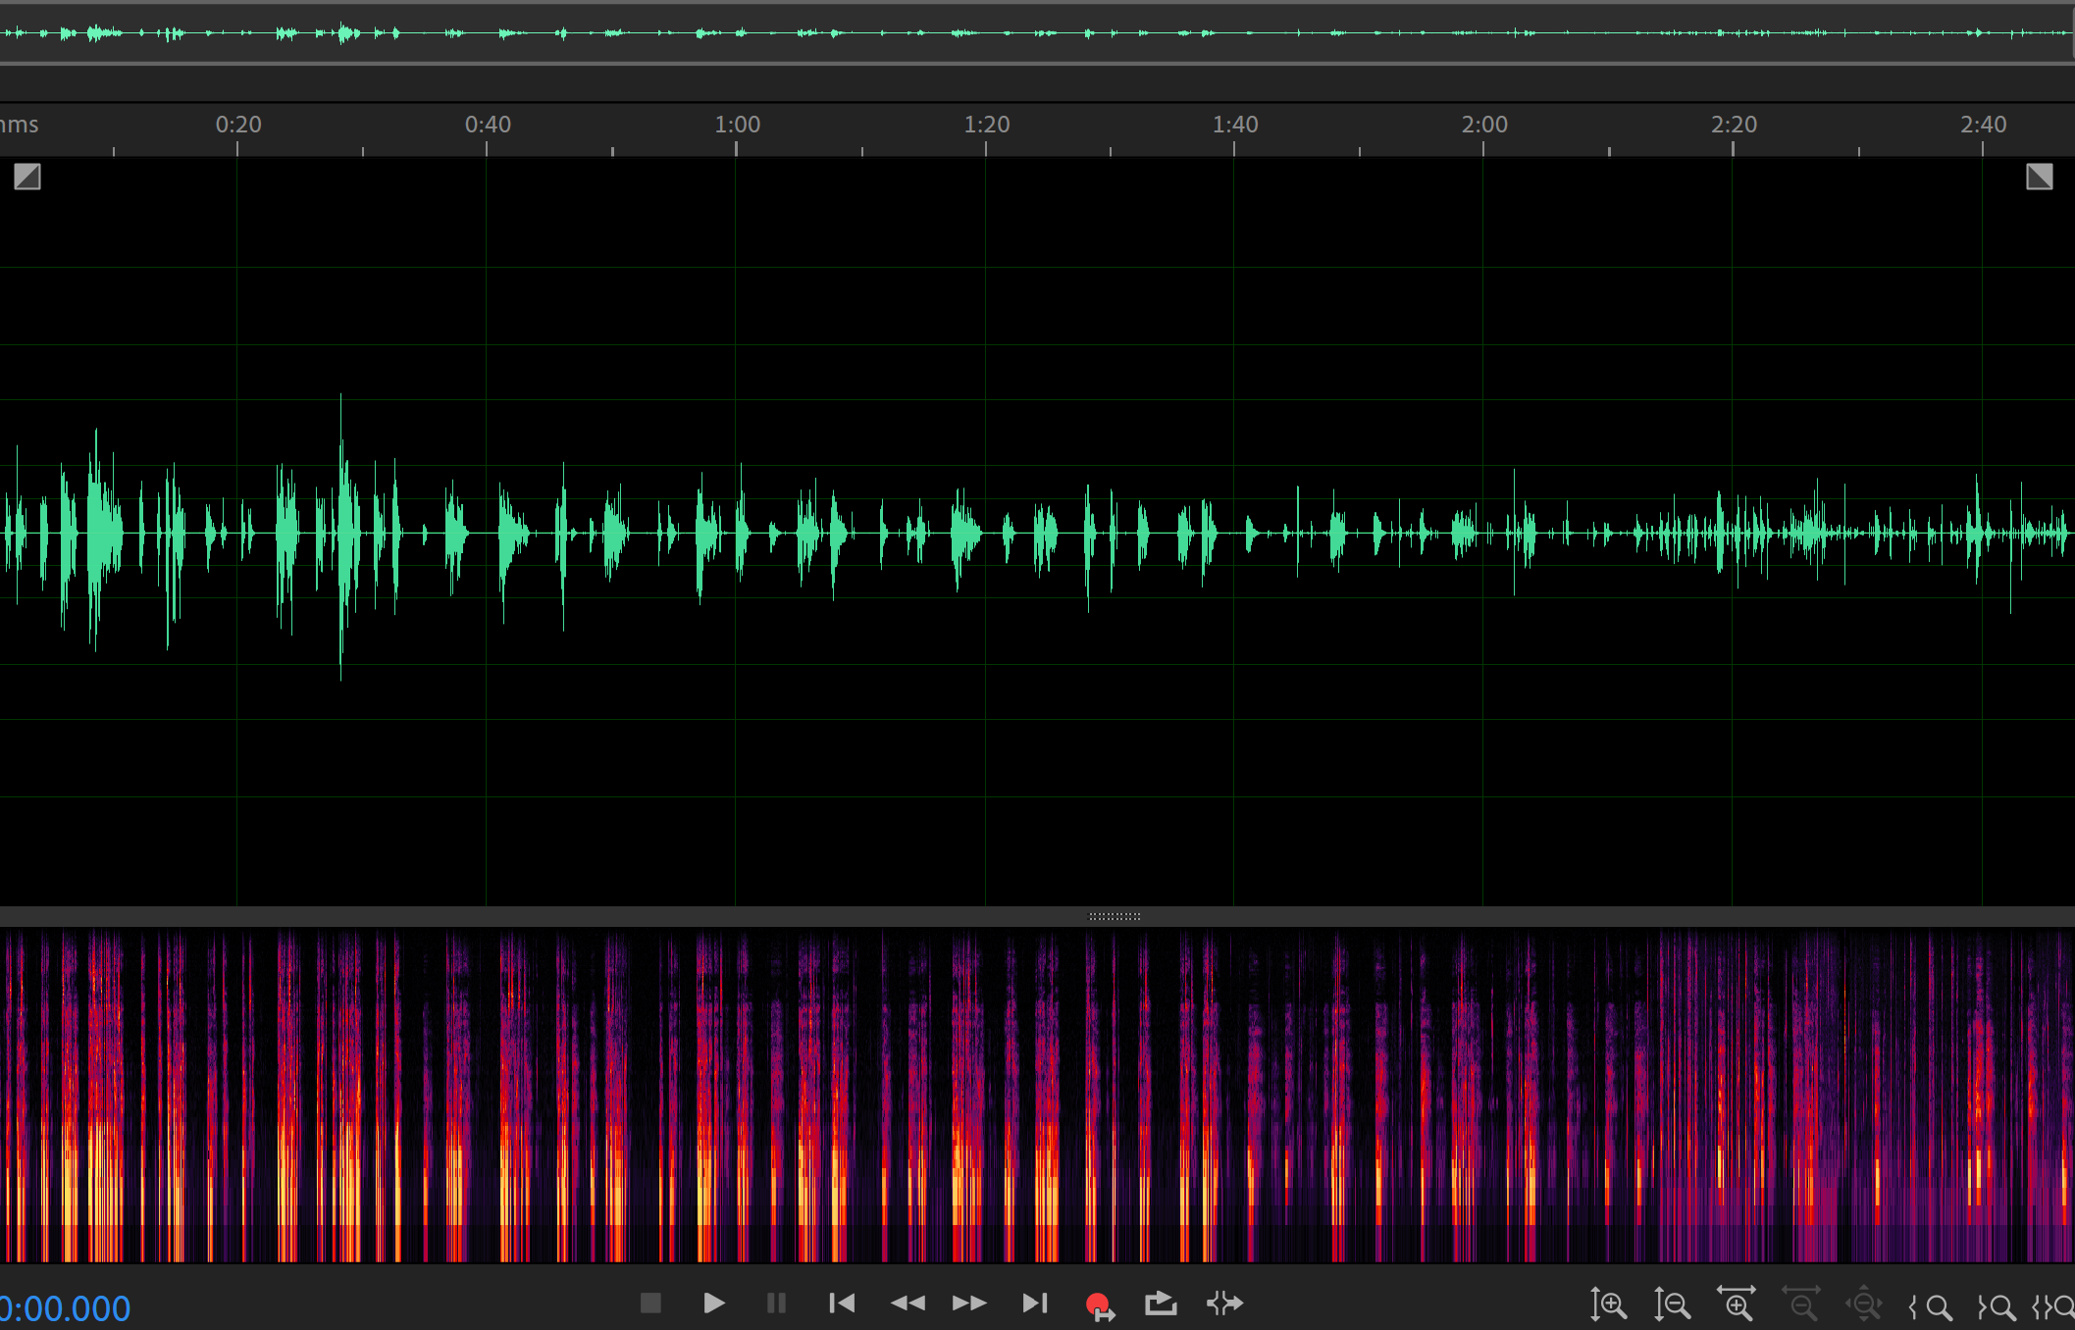Click the Fast Forward button
Viewport: 2075px width, 1330px height.
(970, 1304)
